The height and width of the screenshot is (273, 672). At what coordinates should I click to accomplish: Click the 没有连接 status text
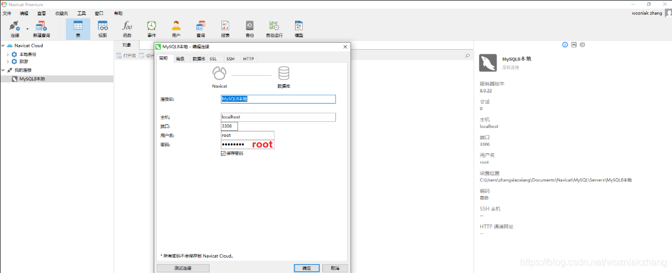pyautogui.click(x=511, y=68)
